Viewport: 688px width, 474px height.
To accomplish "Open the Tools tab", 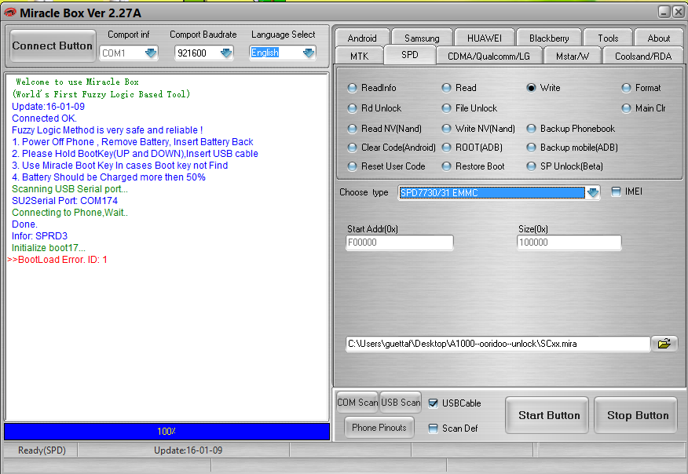I will (608, 38).
